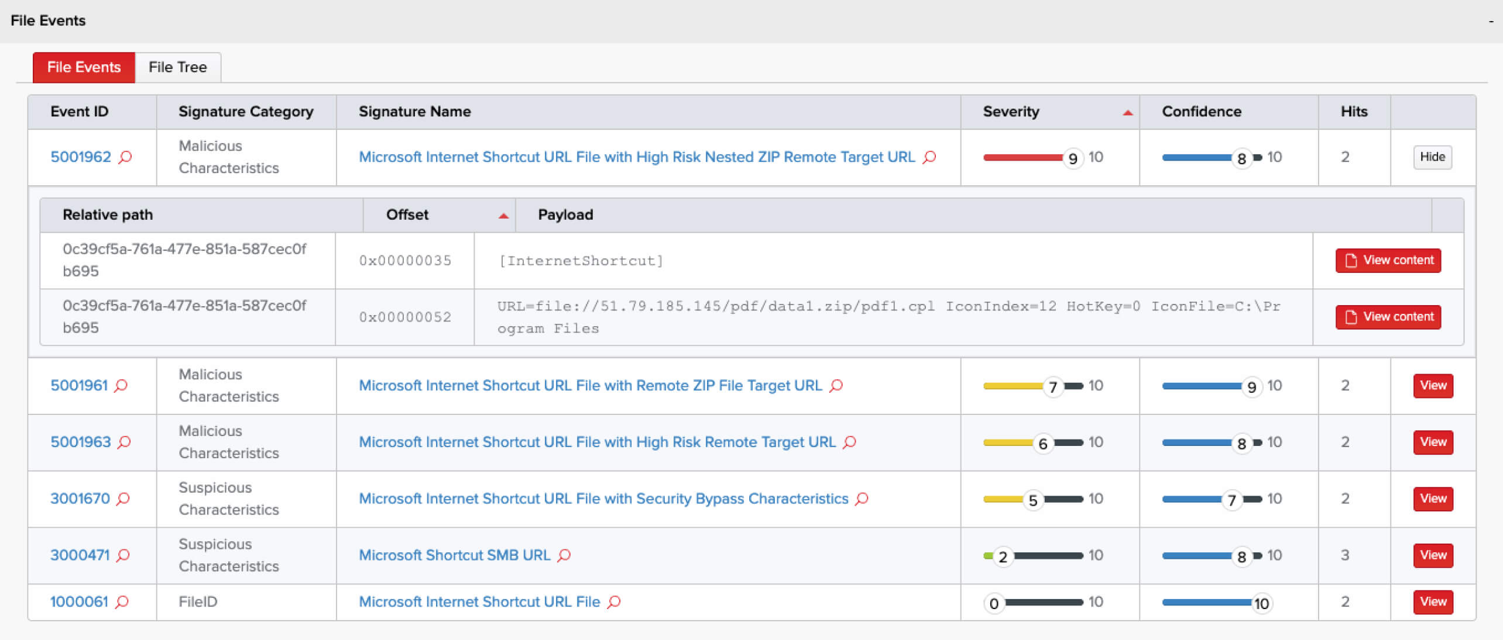This screenshot has height=640, width=1503.
Task: Click the magnifier beside event 5001961
Action: click(122, 386)
